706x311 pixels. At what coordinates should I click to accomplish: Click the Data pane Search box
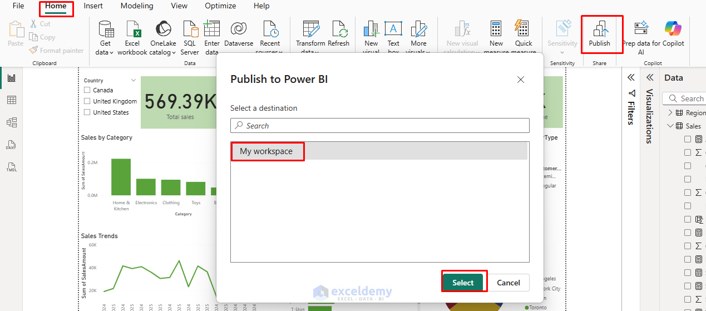(x=684, y=98)
